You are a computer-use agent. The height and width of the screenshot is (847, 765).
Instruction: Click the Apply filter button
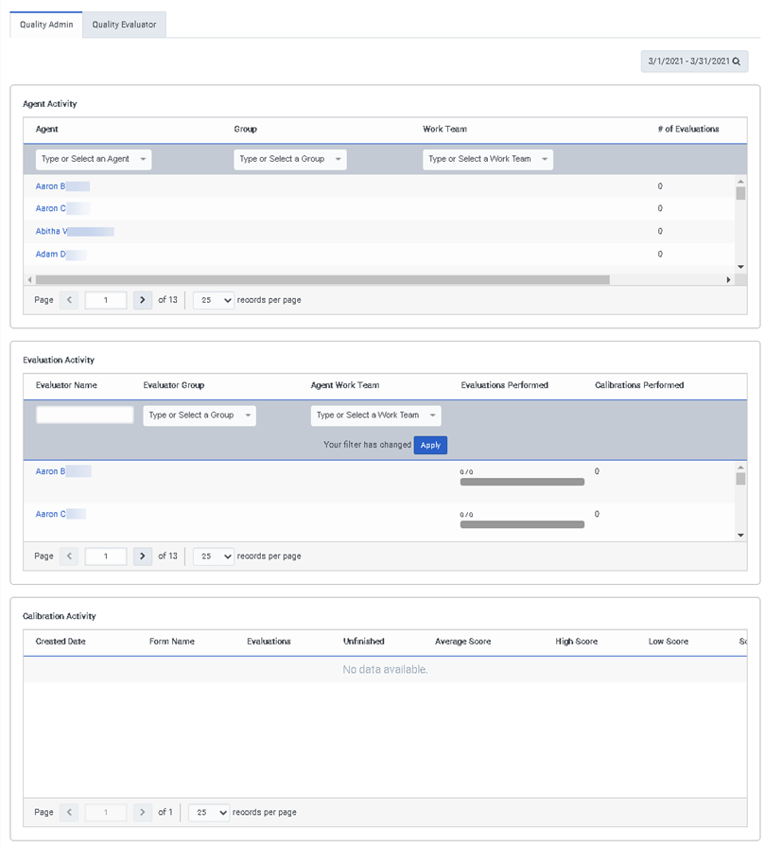point(430,445)
